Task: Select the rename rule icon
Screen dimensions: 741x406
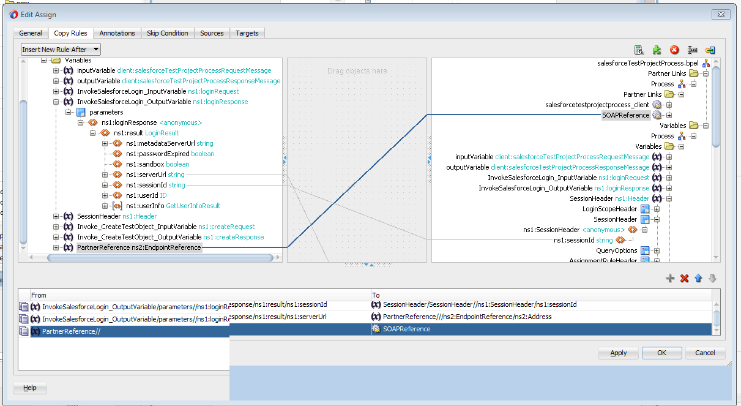Action: pos(692,50)
